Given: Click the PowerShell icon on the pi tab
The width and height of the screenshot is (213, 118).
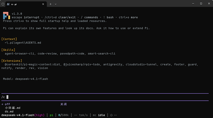Looking at the screenshot, I should (8, 4).
